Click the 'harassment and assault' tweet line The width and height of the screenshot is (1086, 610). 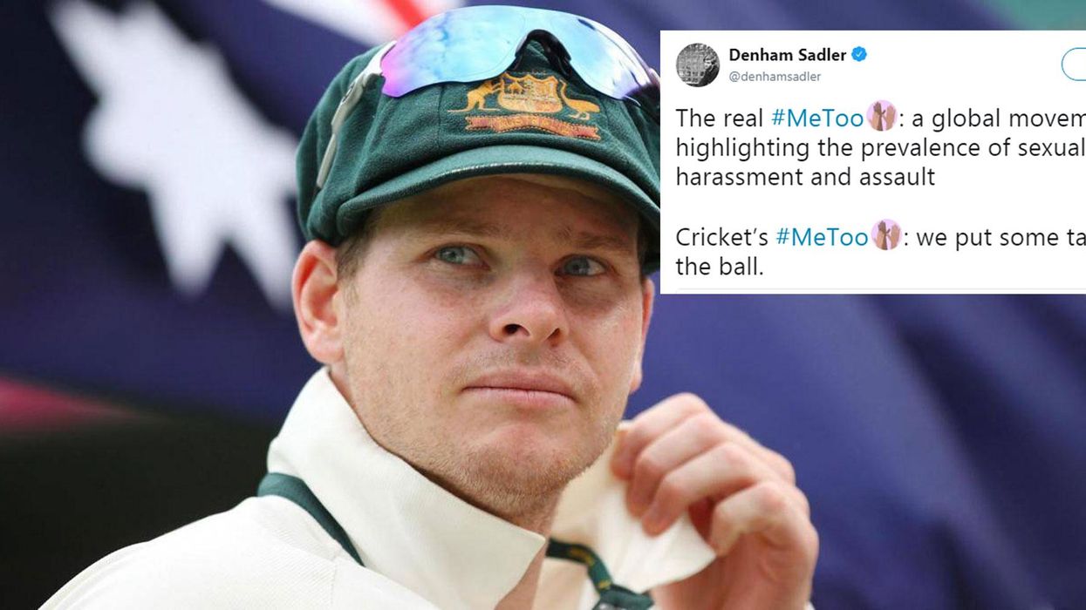(x=805, y=177)
